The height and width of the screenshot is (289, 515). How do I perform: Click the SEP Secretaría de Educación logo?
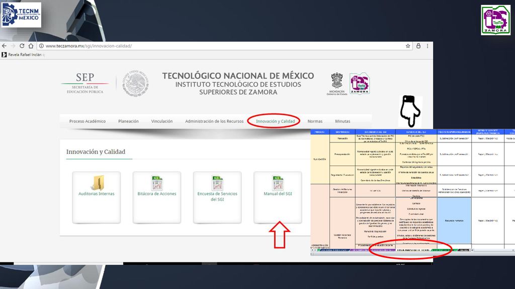click(x=84, y=83)
